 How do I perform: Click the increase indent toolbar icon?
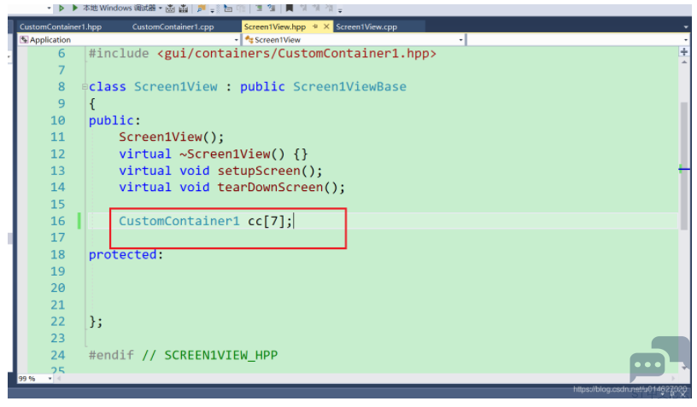tap(271, 9)
